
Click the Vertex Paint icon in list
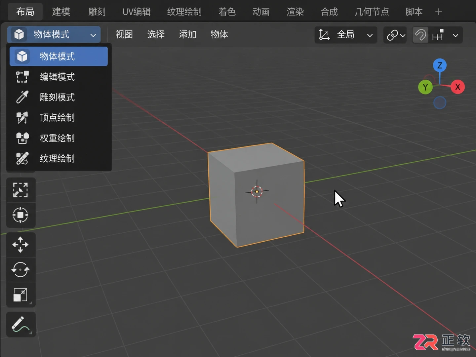coord(22,118)
